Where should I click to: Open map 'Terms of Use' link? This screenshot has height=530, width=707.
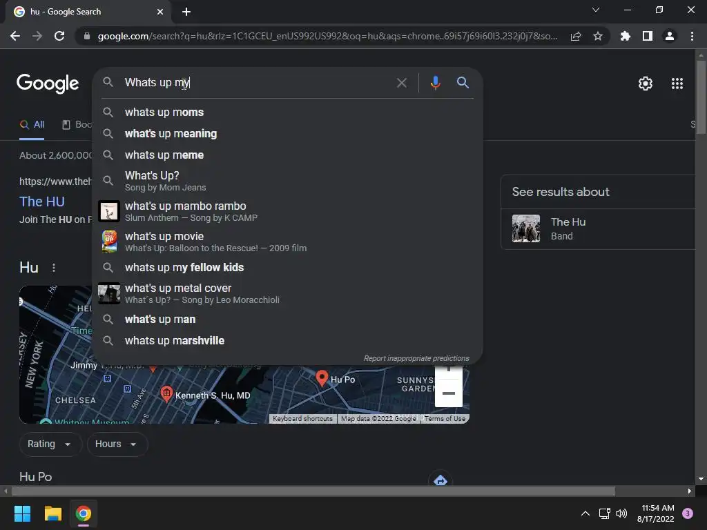[x=445, y=419]
